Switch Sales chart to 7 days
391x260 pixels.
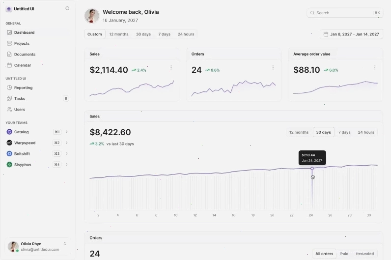[x=344, y=132]
